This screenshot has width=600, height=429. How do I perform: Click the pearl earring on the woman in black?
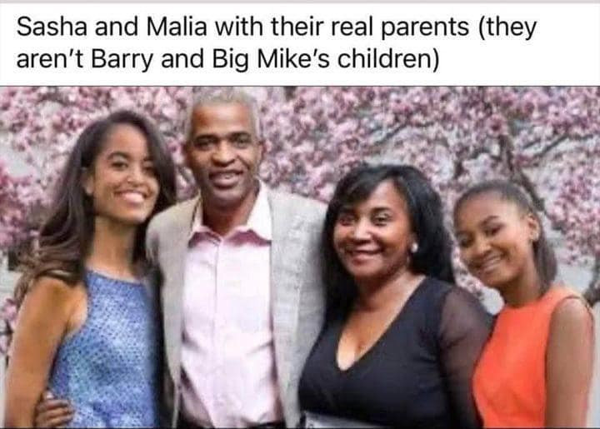click(x=413, y=248)
